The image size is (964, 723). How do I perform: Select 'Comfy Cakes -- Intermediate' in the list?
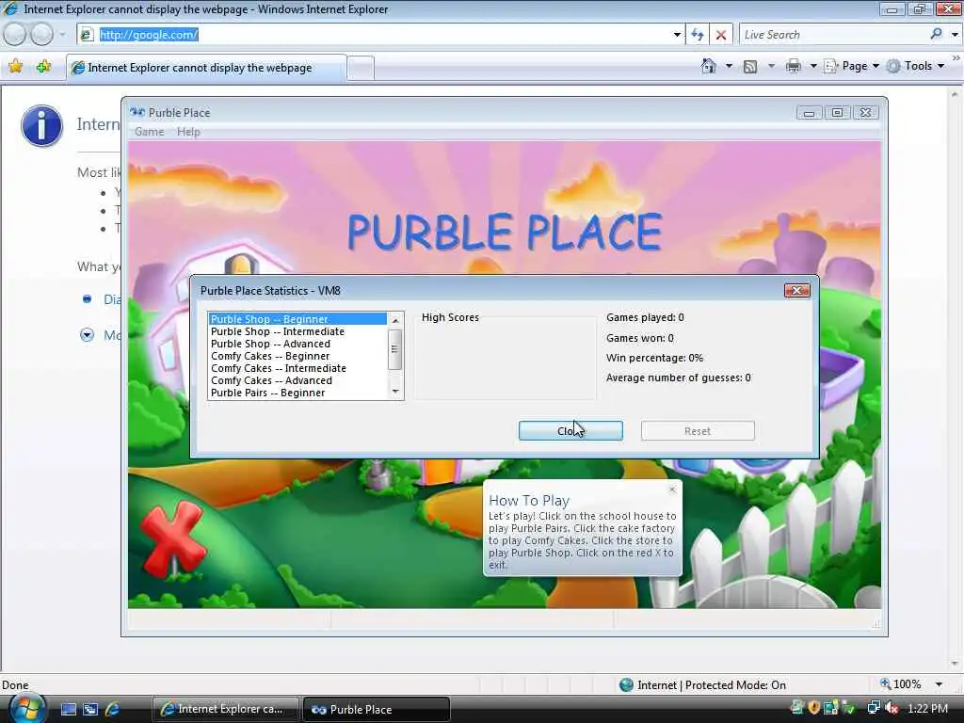(297, 368)
